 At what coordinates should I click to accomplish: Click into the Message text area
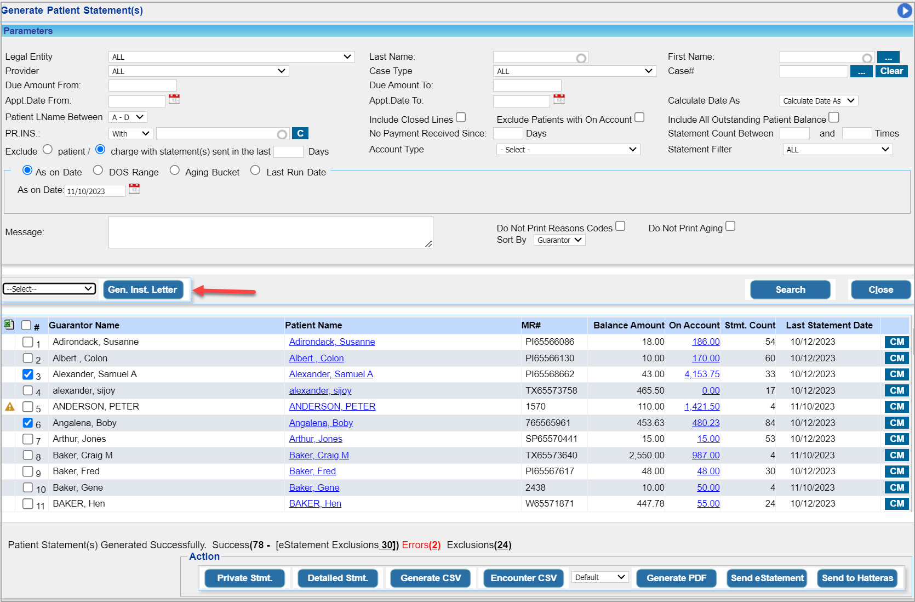(270, 232)
